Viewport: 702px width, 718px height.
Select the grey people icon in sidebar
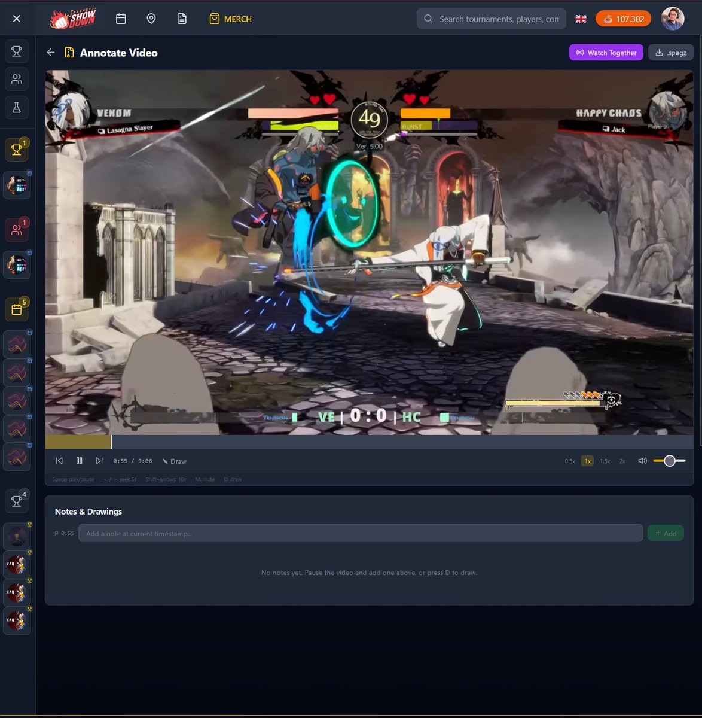coord(17,79)
